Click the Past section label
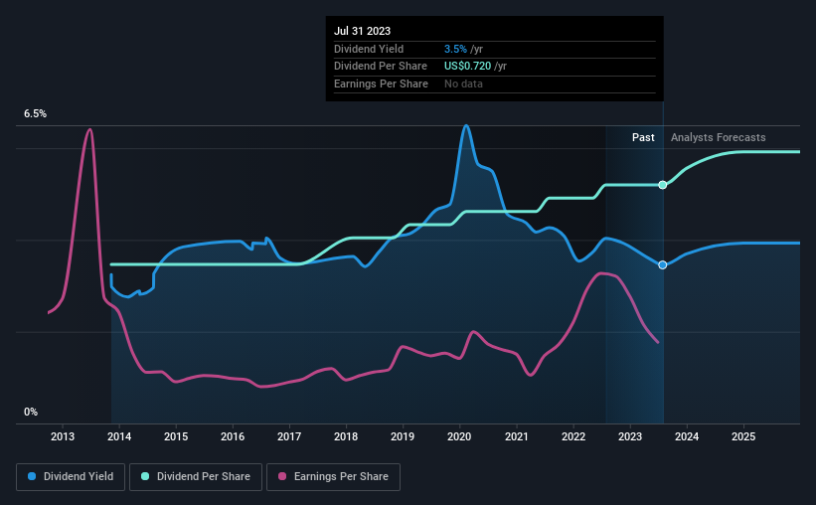Screen dimensions: 816x505 click(643, 137)
